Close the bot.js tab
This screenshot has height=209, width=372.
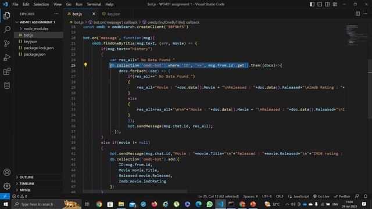pos(94,14)
